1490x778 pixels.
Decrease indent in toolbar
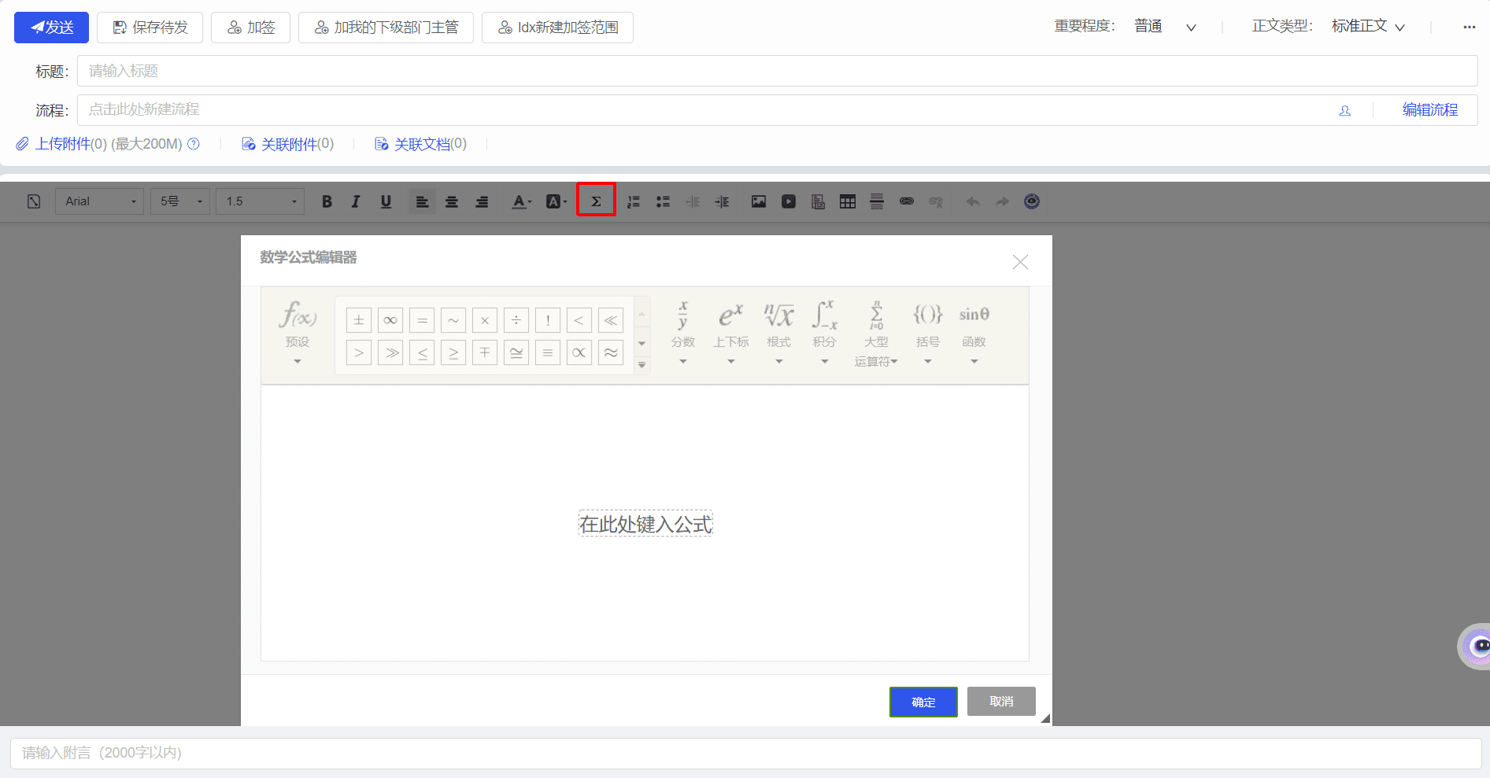693,201
